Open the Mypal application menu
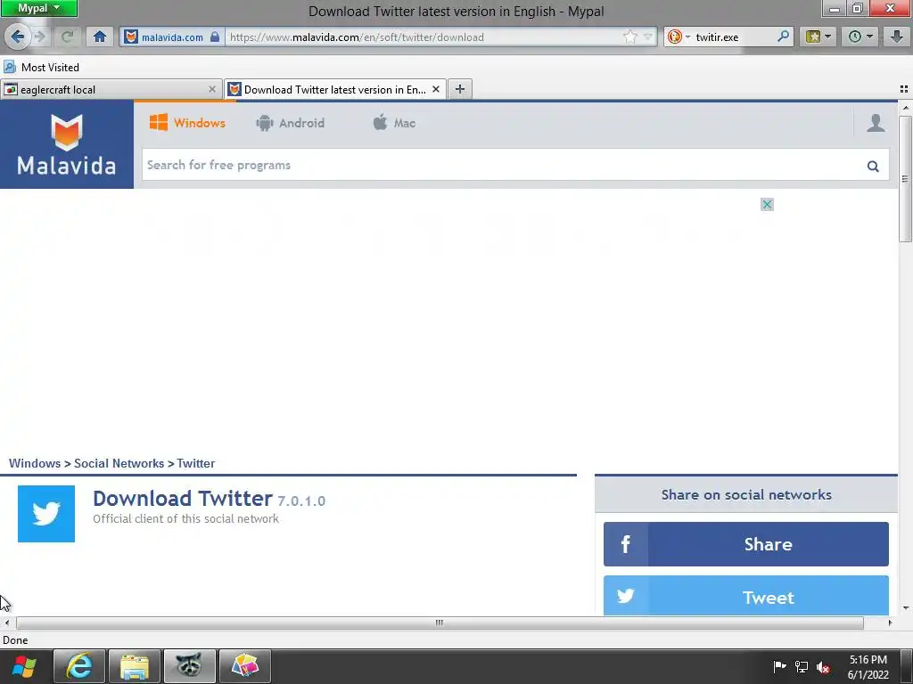Image resolution: width=913 pixels, height=684 pixels. click(x=39, y=8)
